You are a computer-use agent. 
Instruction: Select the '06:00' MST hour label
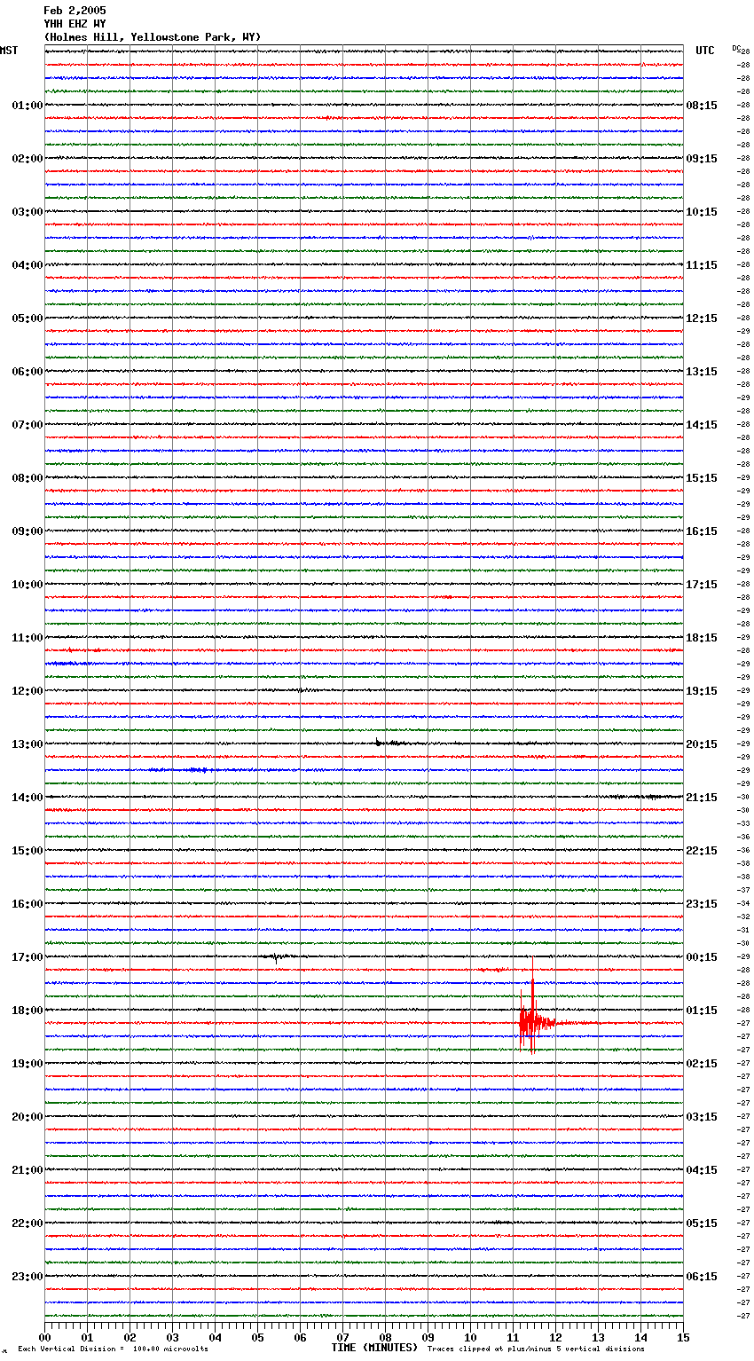[27, 372]
